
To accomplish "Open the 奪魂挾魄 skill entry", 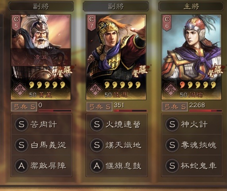I will (x=192, y=145).
